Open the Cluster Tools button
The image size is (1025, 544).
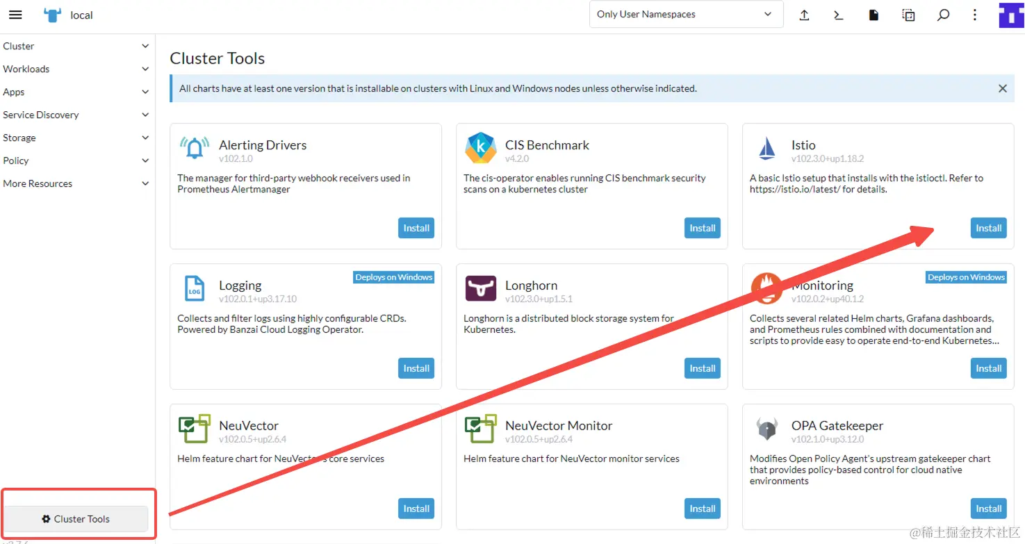pyautogui.click(x=76, y=519)
